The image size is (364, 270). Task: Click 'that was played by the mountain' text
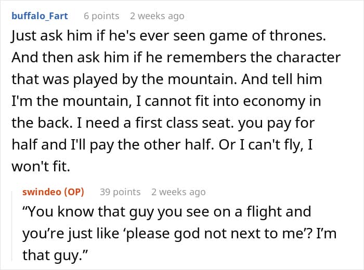[124, 79]
